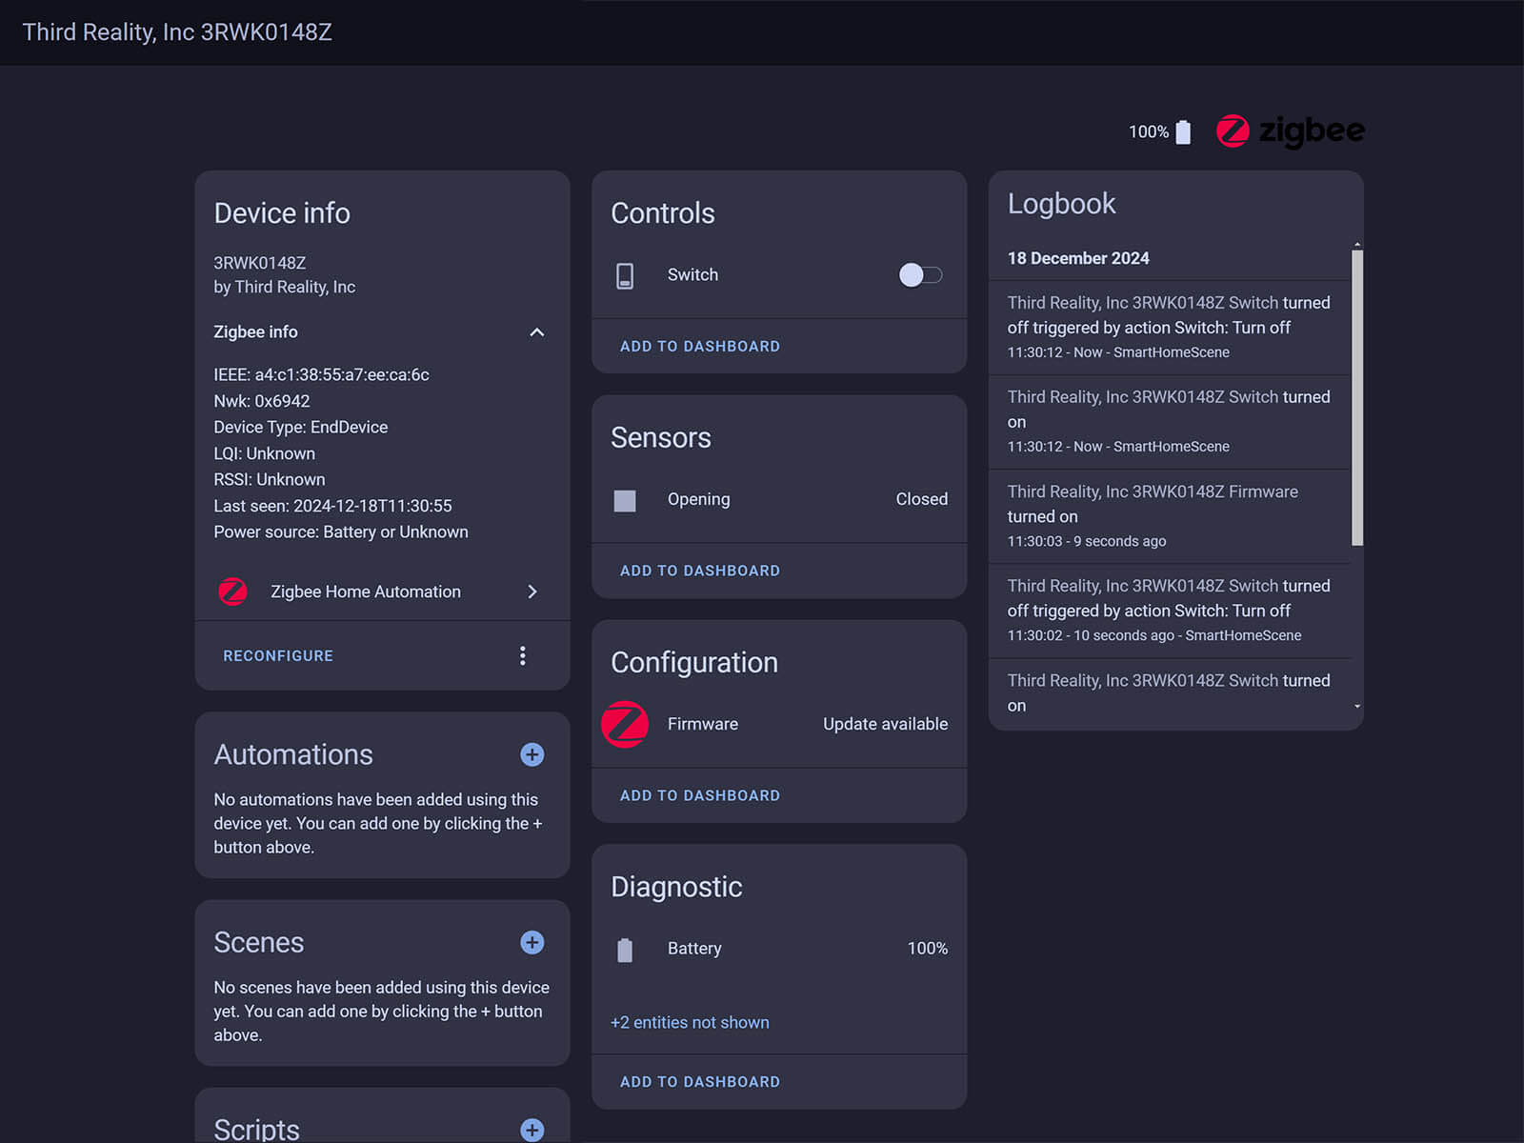The height and width of the screenshot is (1143, 1524).
Task: Add Controls card to dashboard
Action: (699, 347)
